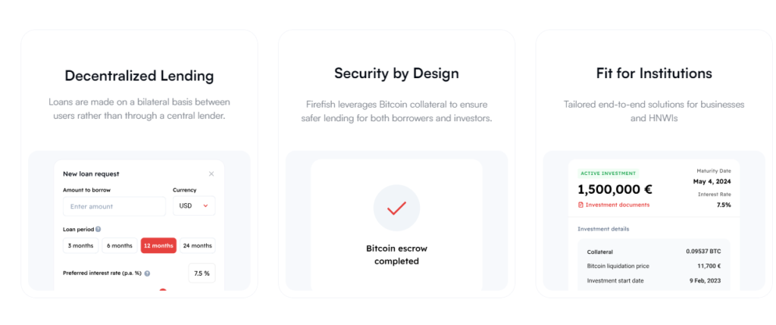The image size is (776, 325).
Task: Select the 3 months loan period
Action: [x=80, y=245]
